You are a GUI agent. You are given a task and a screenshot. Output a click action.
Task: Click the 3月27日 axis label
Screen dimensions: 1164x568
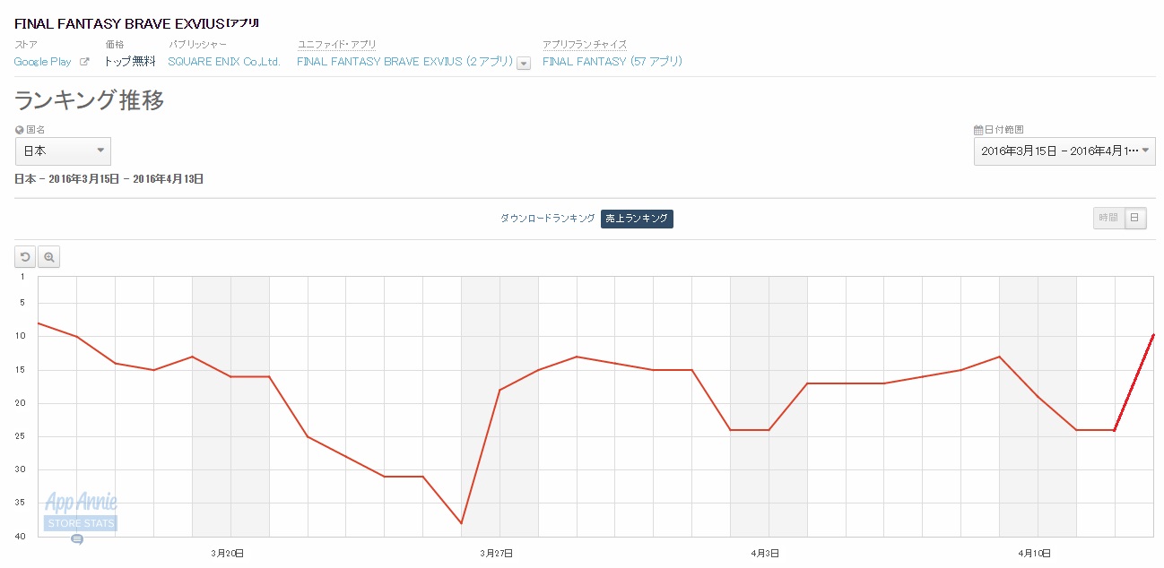tap(496, 553)
